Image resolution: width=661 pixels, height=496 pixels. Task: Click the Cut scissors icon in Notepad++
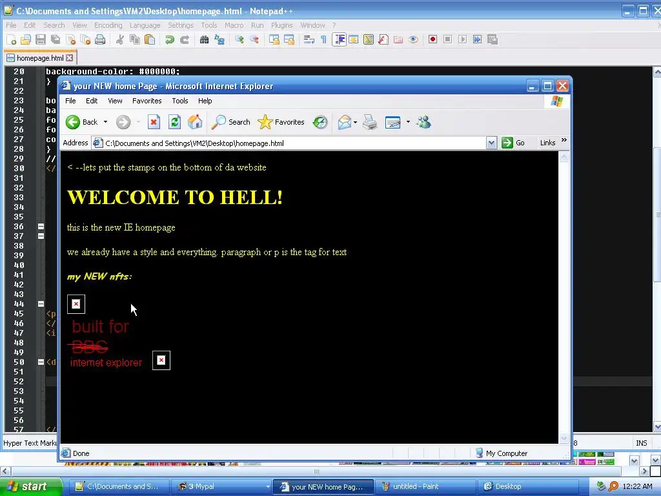[120, 39]
